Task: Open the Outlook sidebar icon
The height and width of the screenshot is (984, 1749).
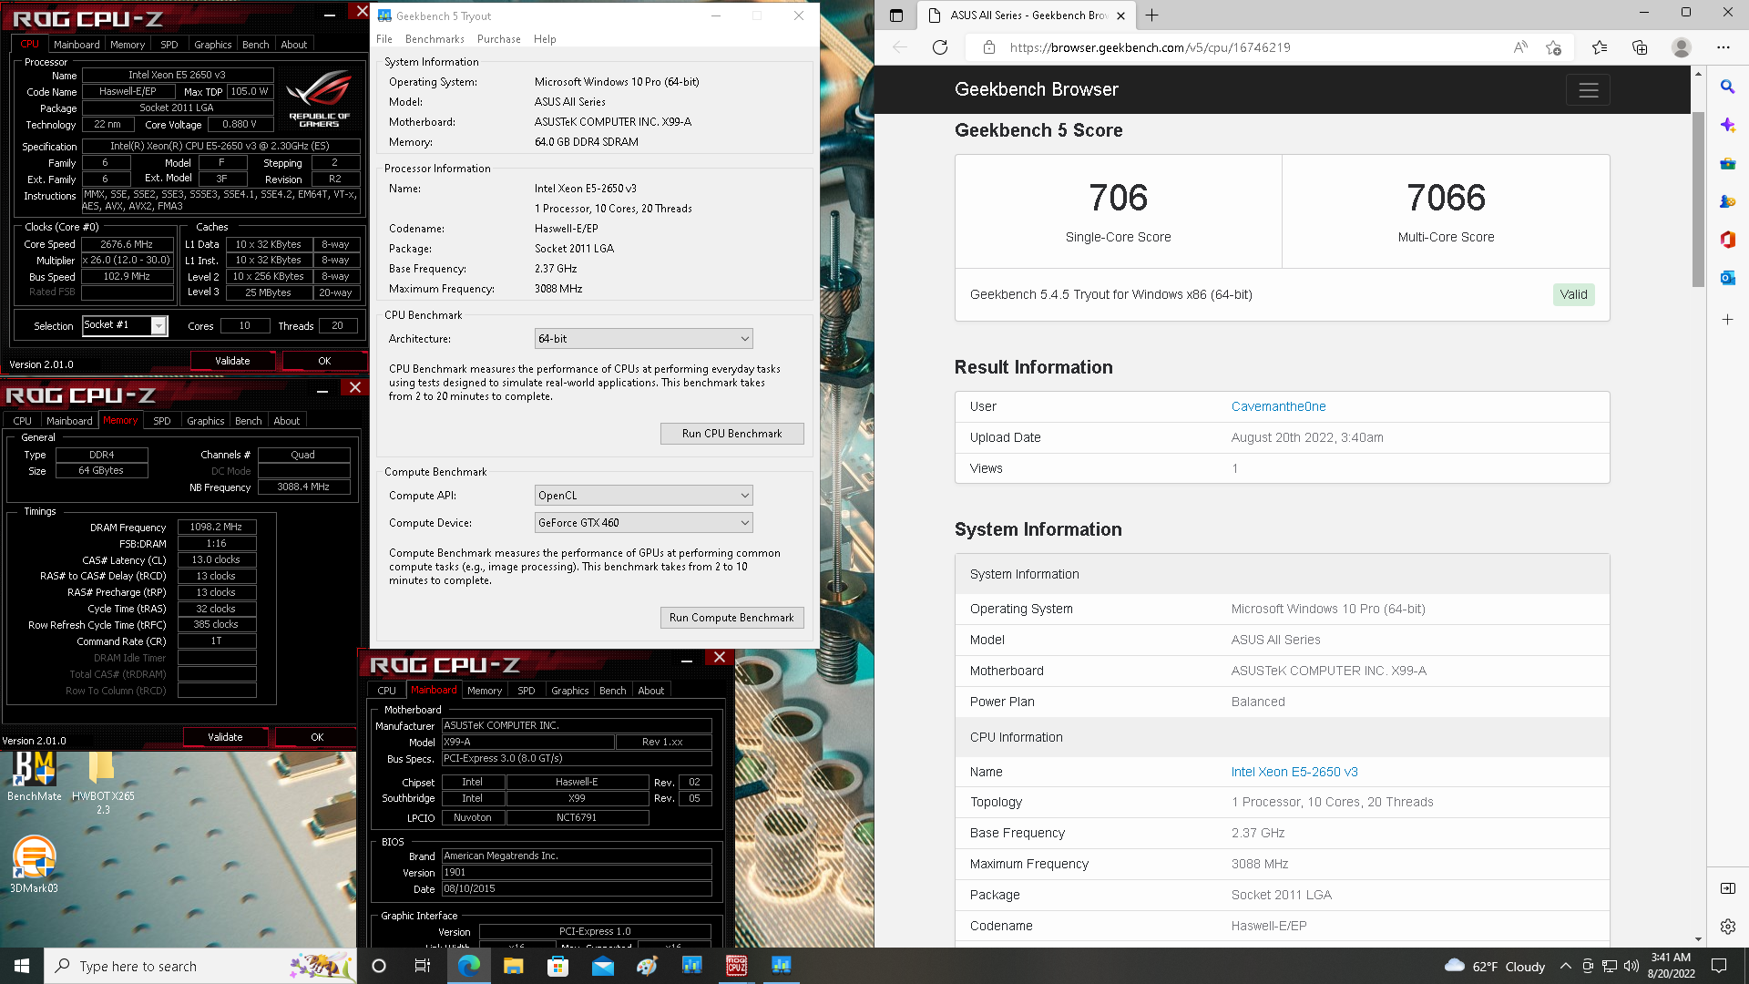Action: click(1727, 278)
